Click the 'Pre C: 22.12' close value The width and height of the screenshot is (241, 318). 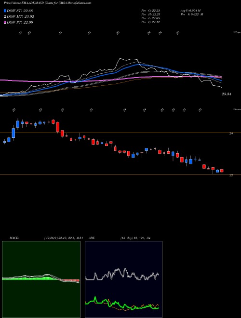pyautogui.click(x=150, y=22)
